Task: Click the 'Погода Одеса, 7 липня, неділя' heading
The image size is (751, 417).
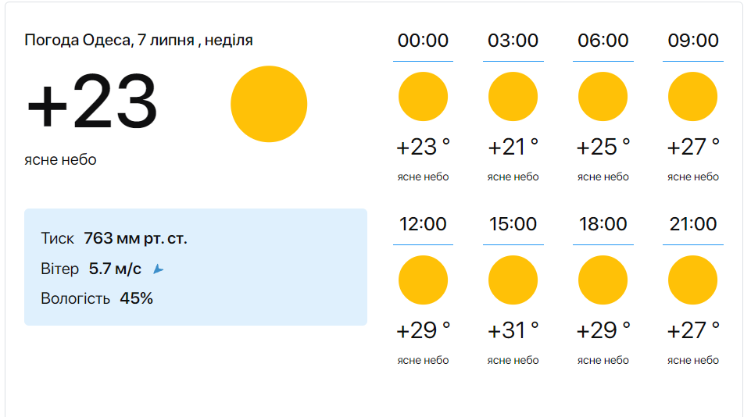Action: click(x=138, y=40)
